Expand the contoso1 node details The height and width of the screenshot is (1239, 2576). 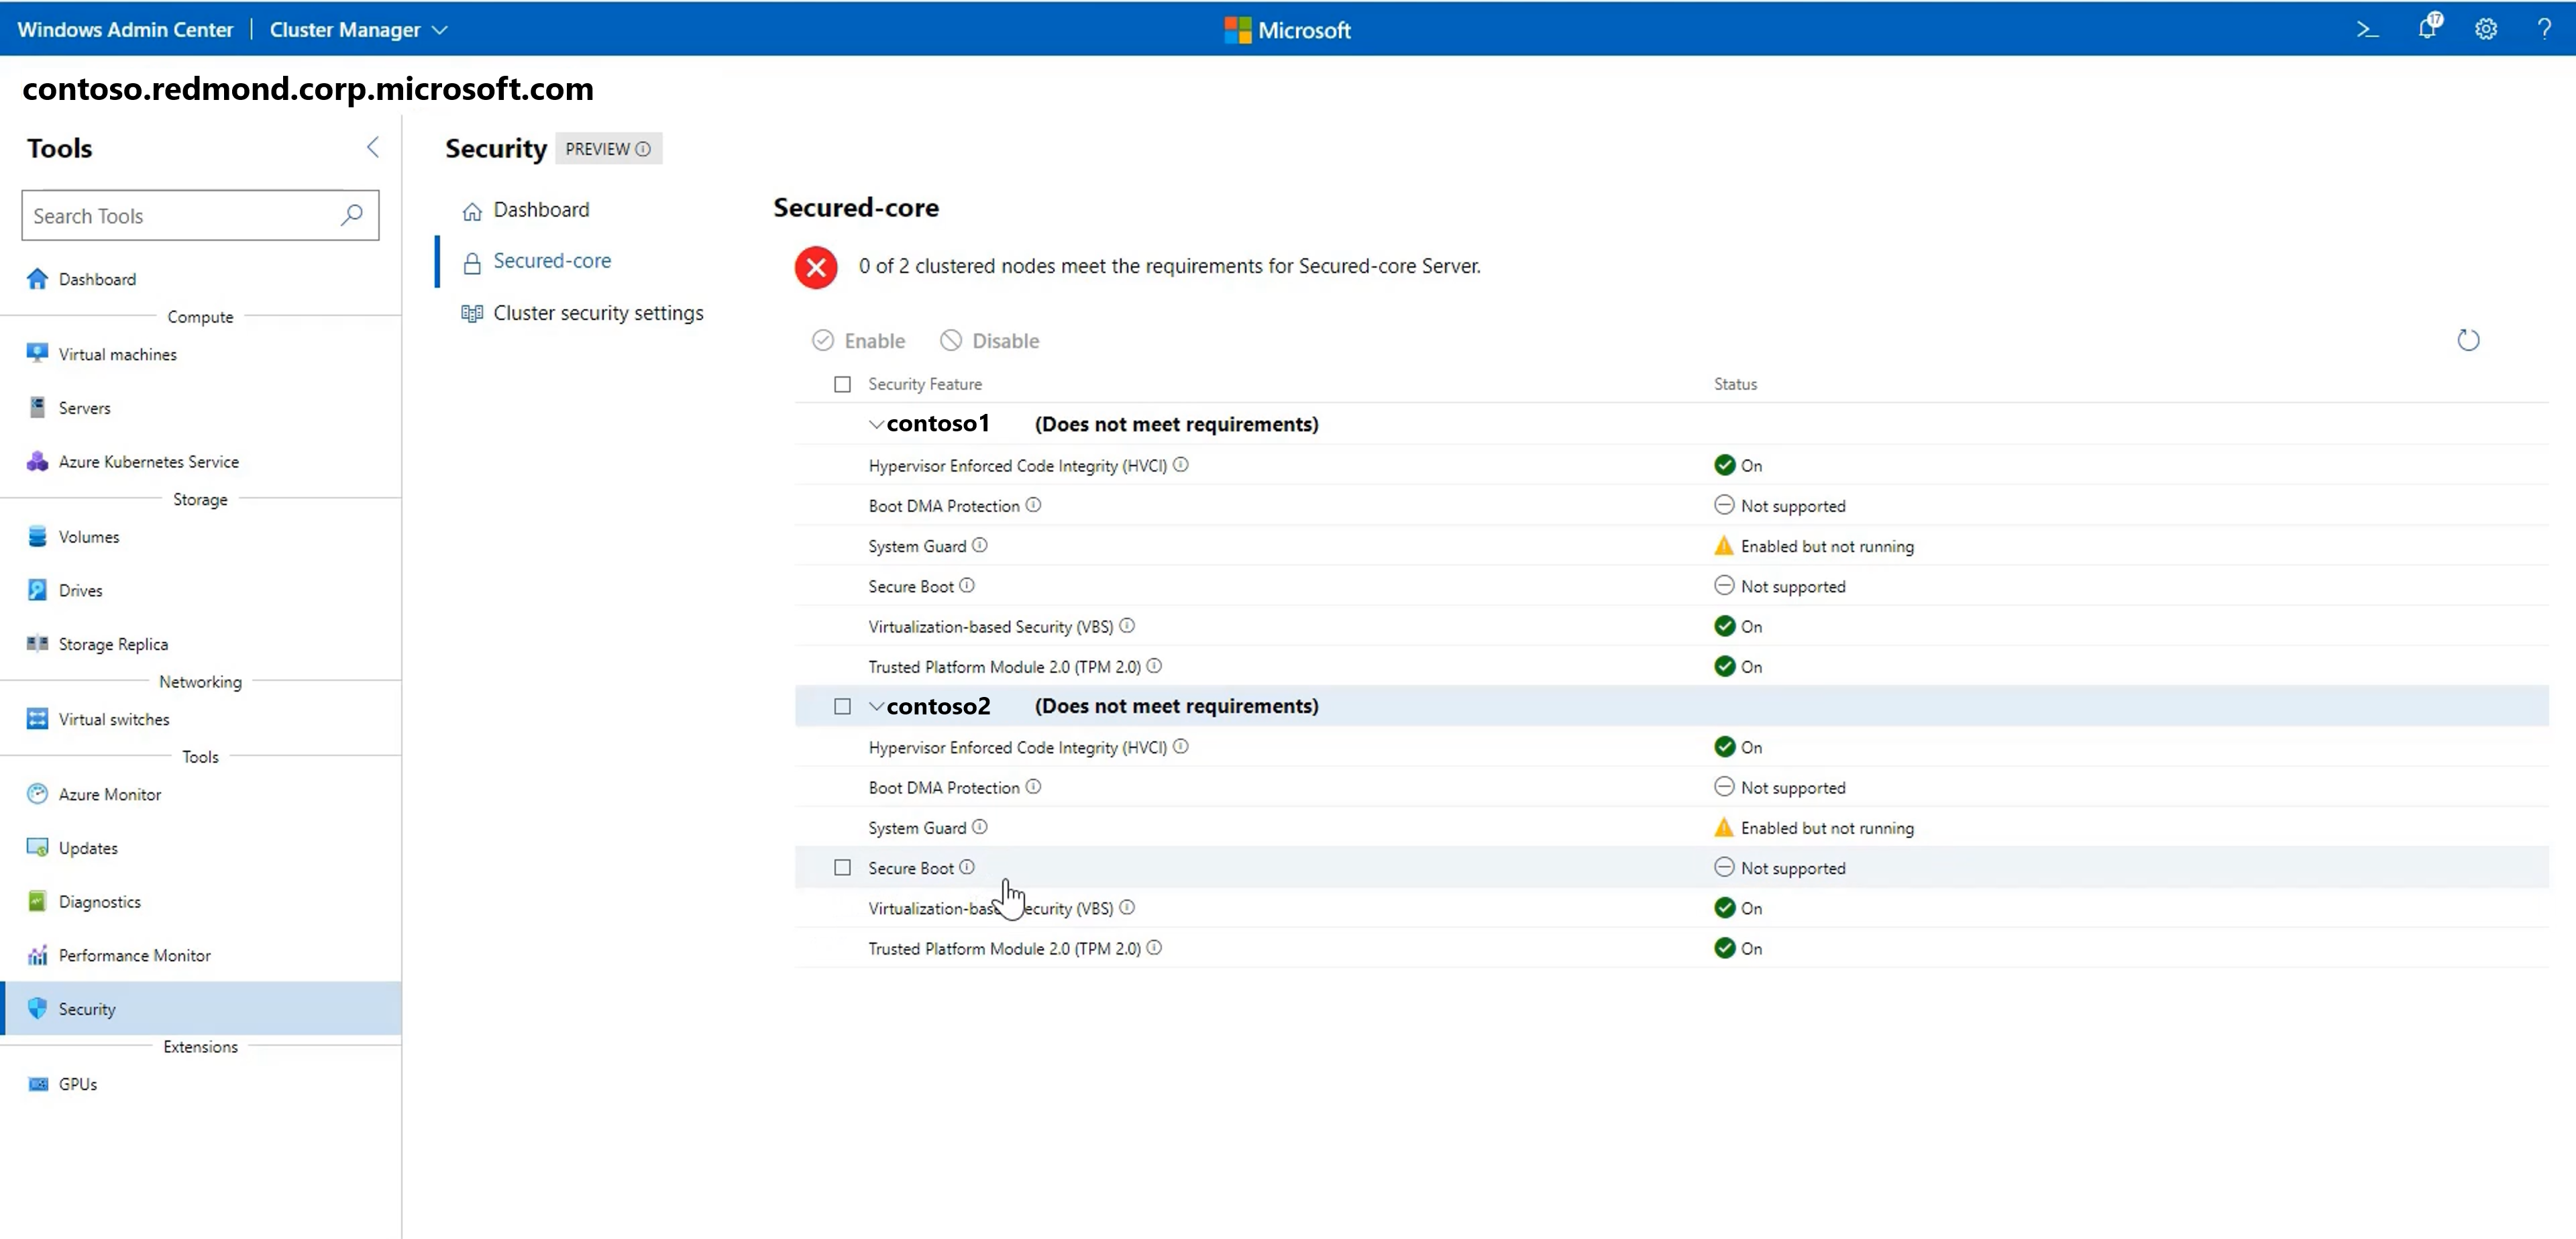pos(877,424)
